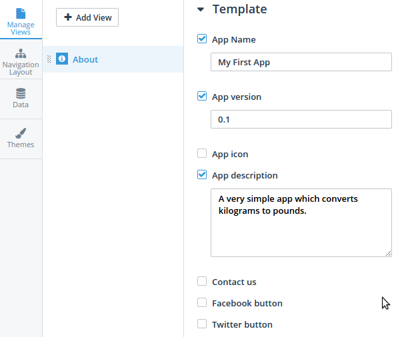400x337 pixels.
Task: Collapse the Template section arrow
Action: [201, 10]
